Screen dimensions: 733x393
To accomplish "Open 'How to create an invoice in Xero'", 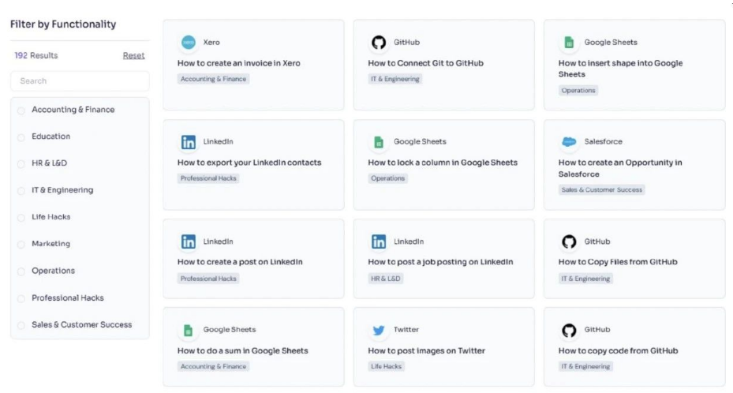I will [238, 63].
